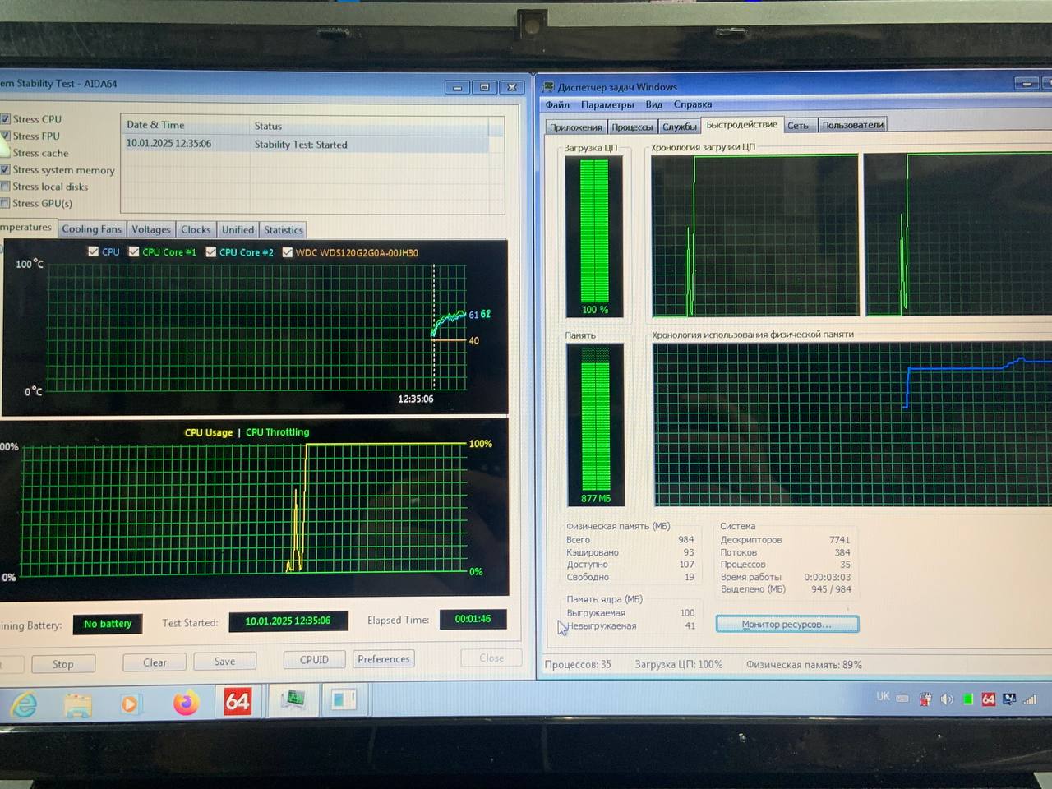Click the AIDA64 Close button at bottom
Image resolution: width=1052 pixels, height=789 pixels.
[x=491, y=657]
